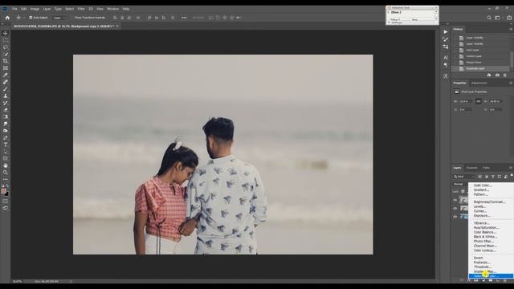
Task: Select the Pen tool
Action: coord(6,137)
